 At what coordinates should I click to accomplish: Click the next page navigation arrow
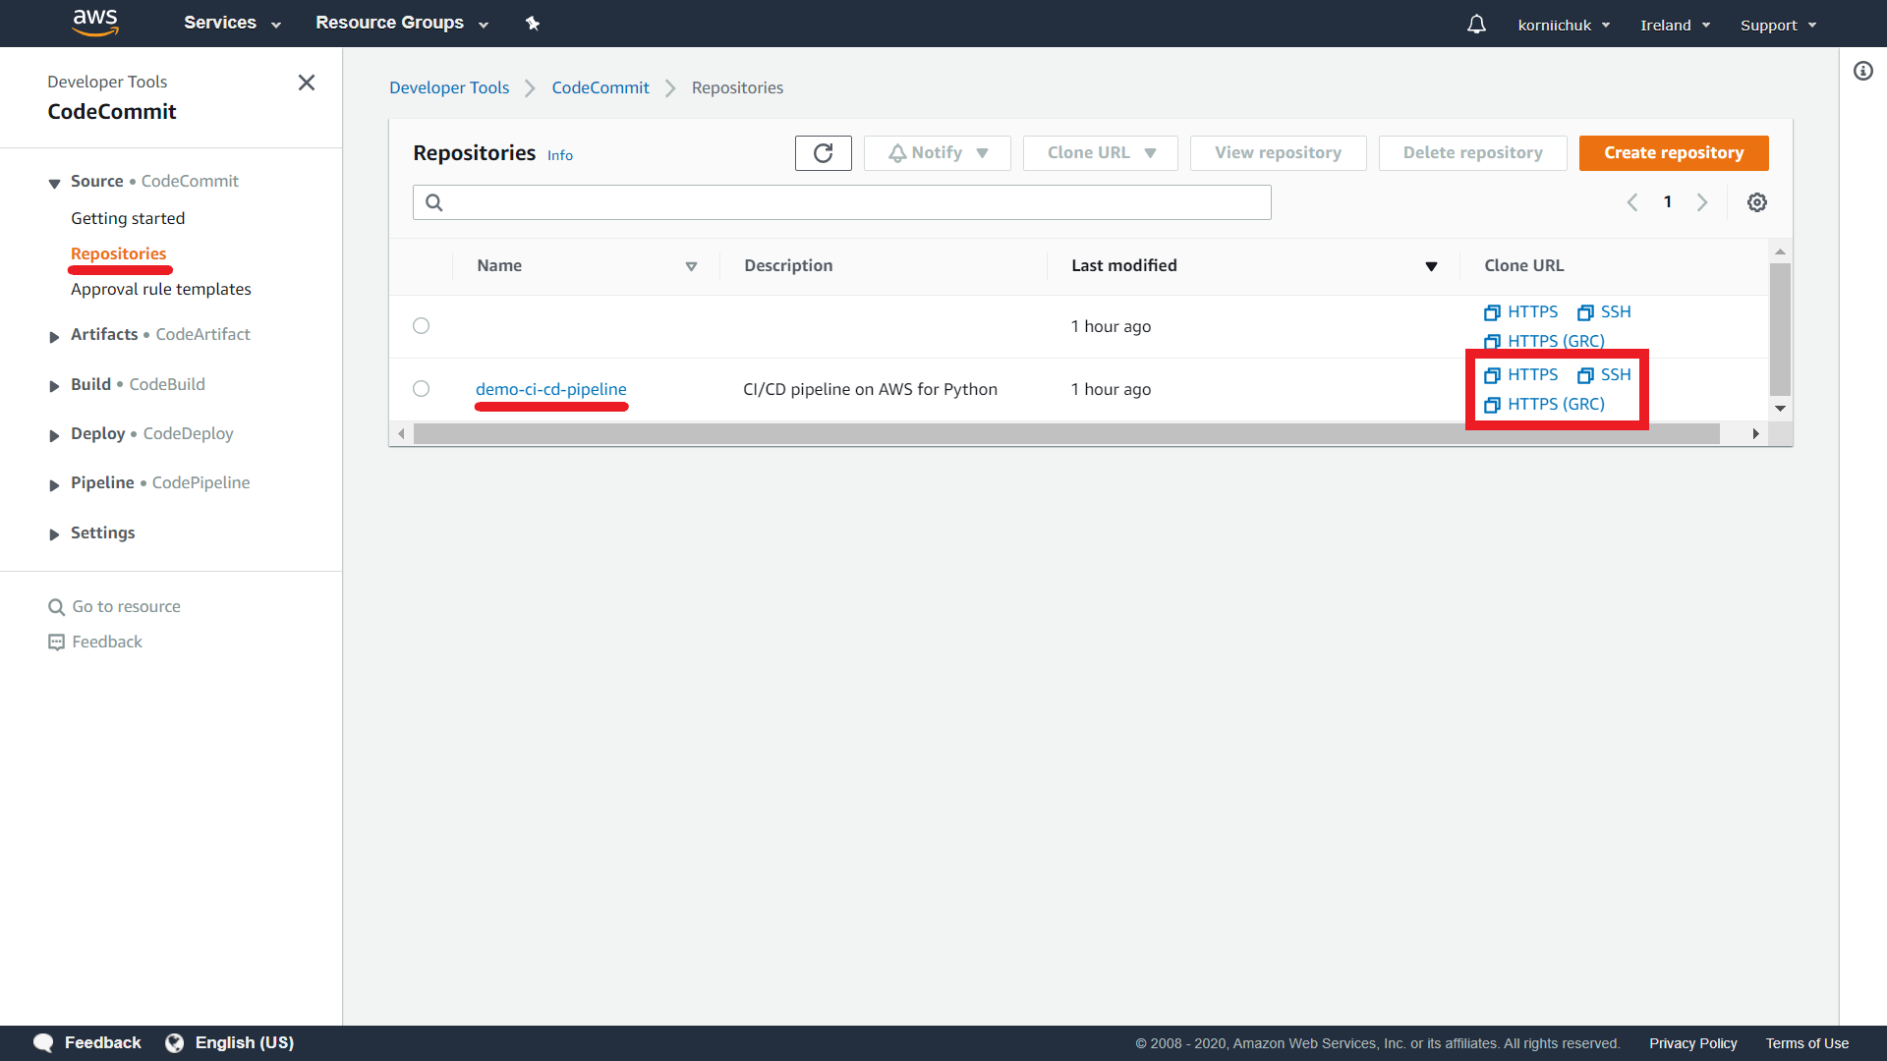point(1701,202)
